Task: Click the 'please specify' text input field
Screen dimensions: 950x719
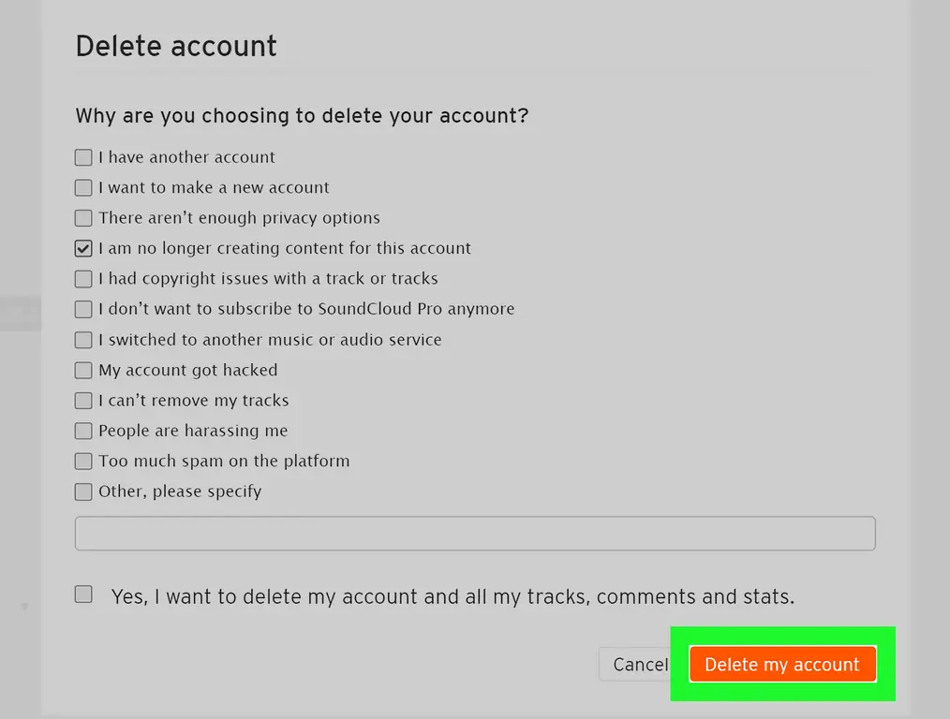Action: coord(475,534)
